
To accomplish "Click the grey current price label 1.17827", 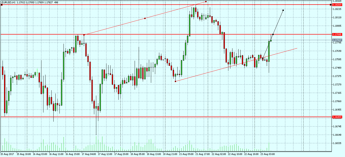I will pyautogui.click(x=337, y=40).
